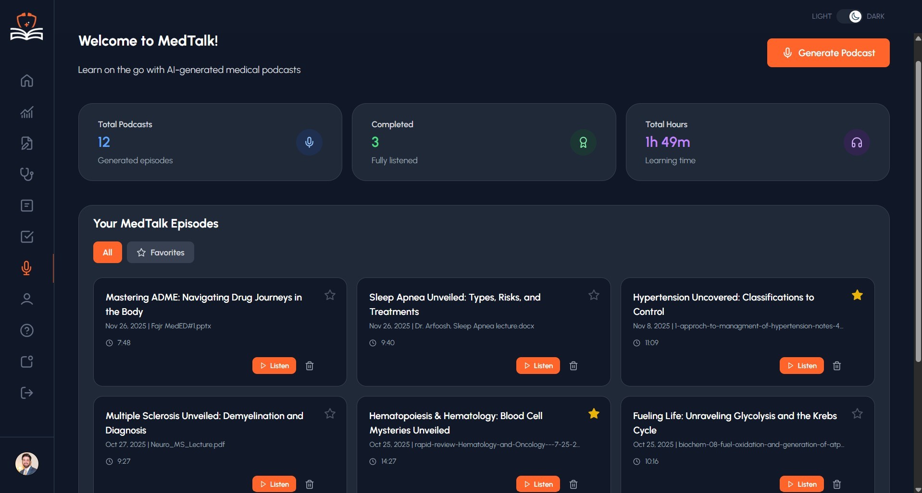Listen to the Mastering ADME episode
The width and height of the screenshot is (922, 493).
tap(274, 366)
